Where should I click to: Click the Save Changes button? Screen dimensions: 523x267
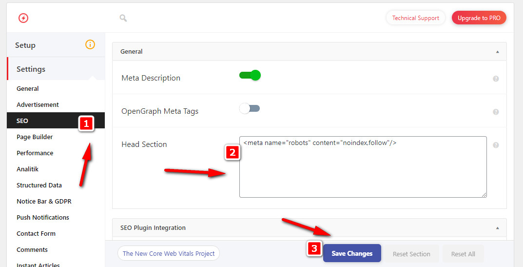click(352, 253)
